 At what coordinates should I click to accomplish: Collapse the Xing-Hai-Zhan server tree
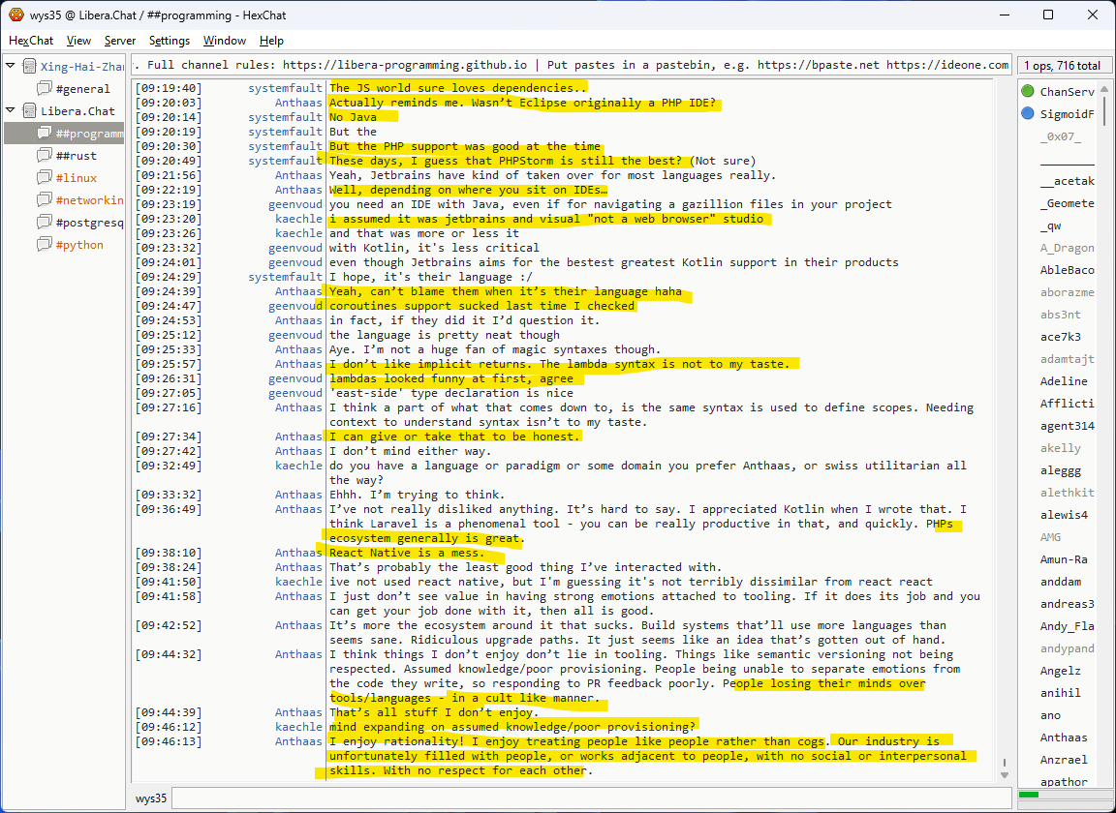click(11, 67)
